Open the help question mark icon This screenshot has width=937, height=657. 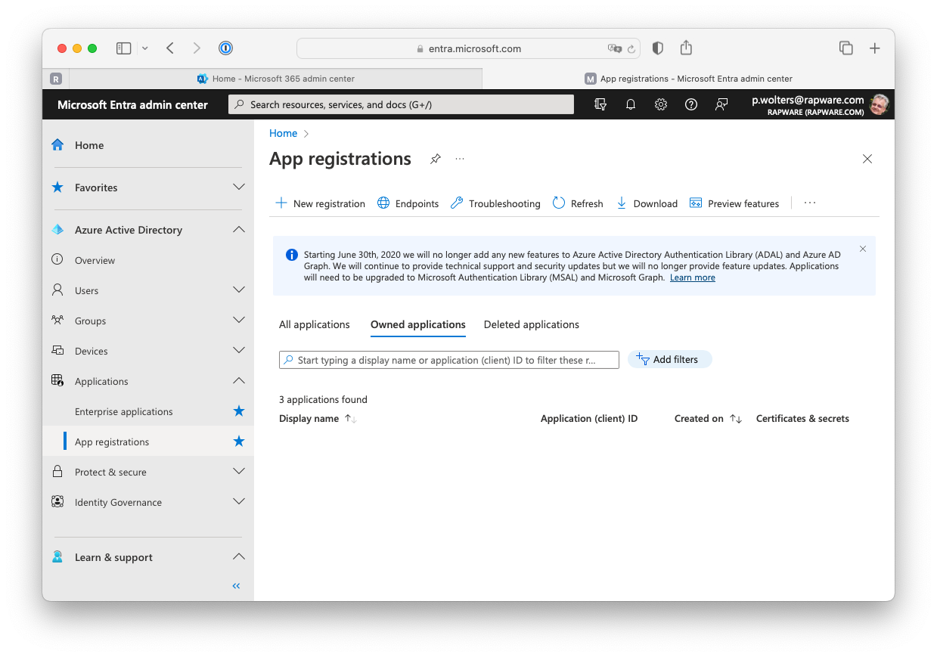[691, 105]
